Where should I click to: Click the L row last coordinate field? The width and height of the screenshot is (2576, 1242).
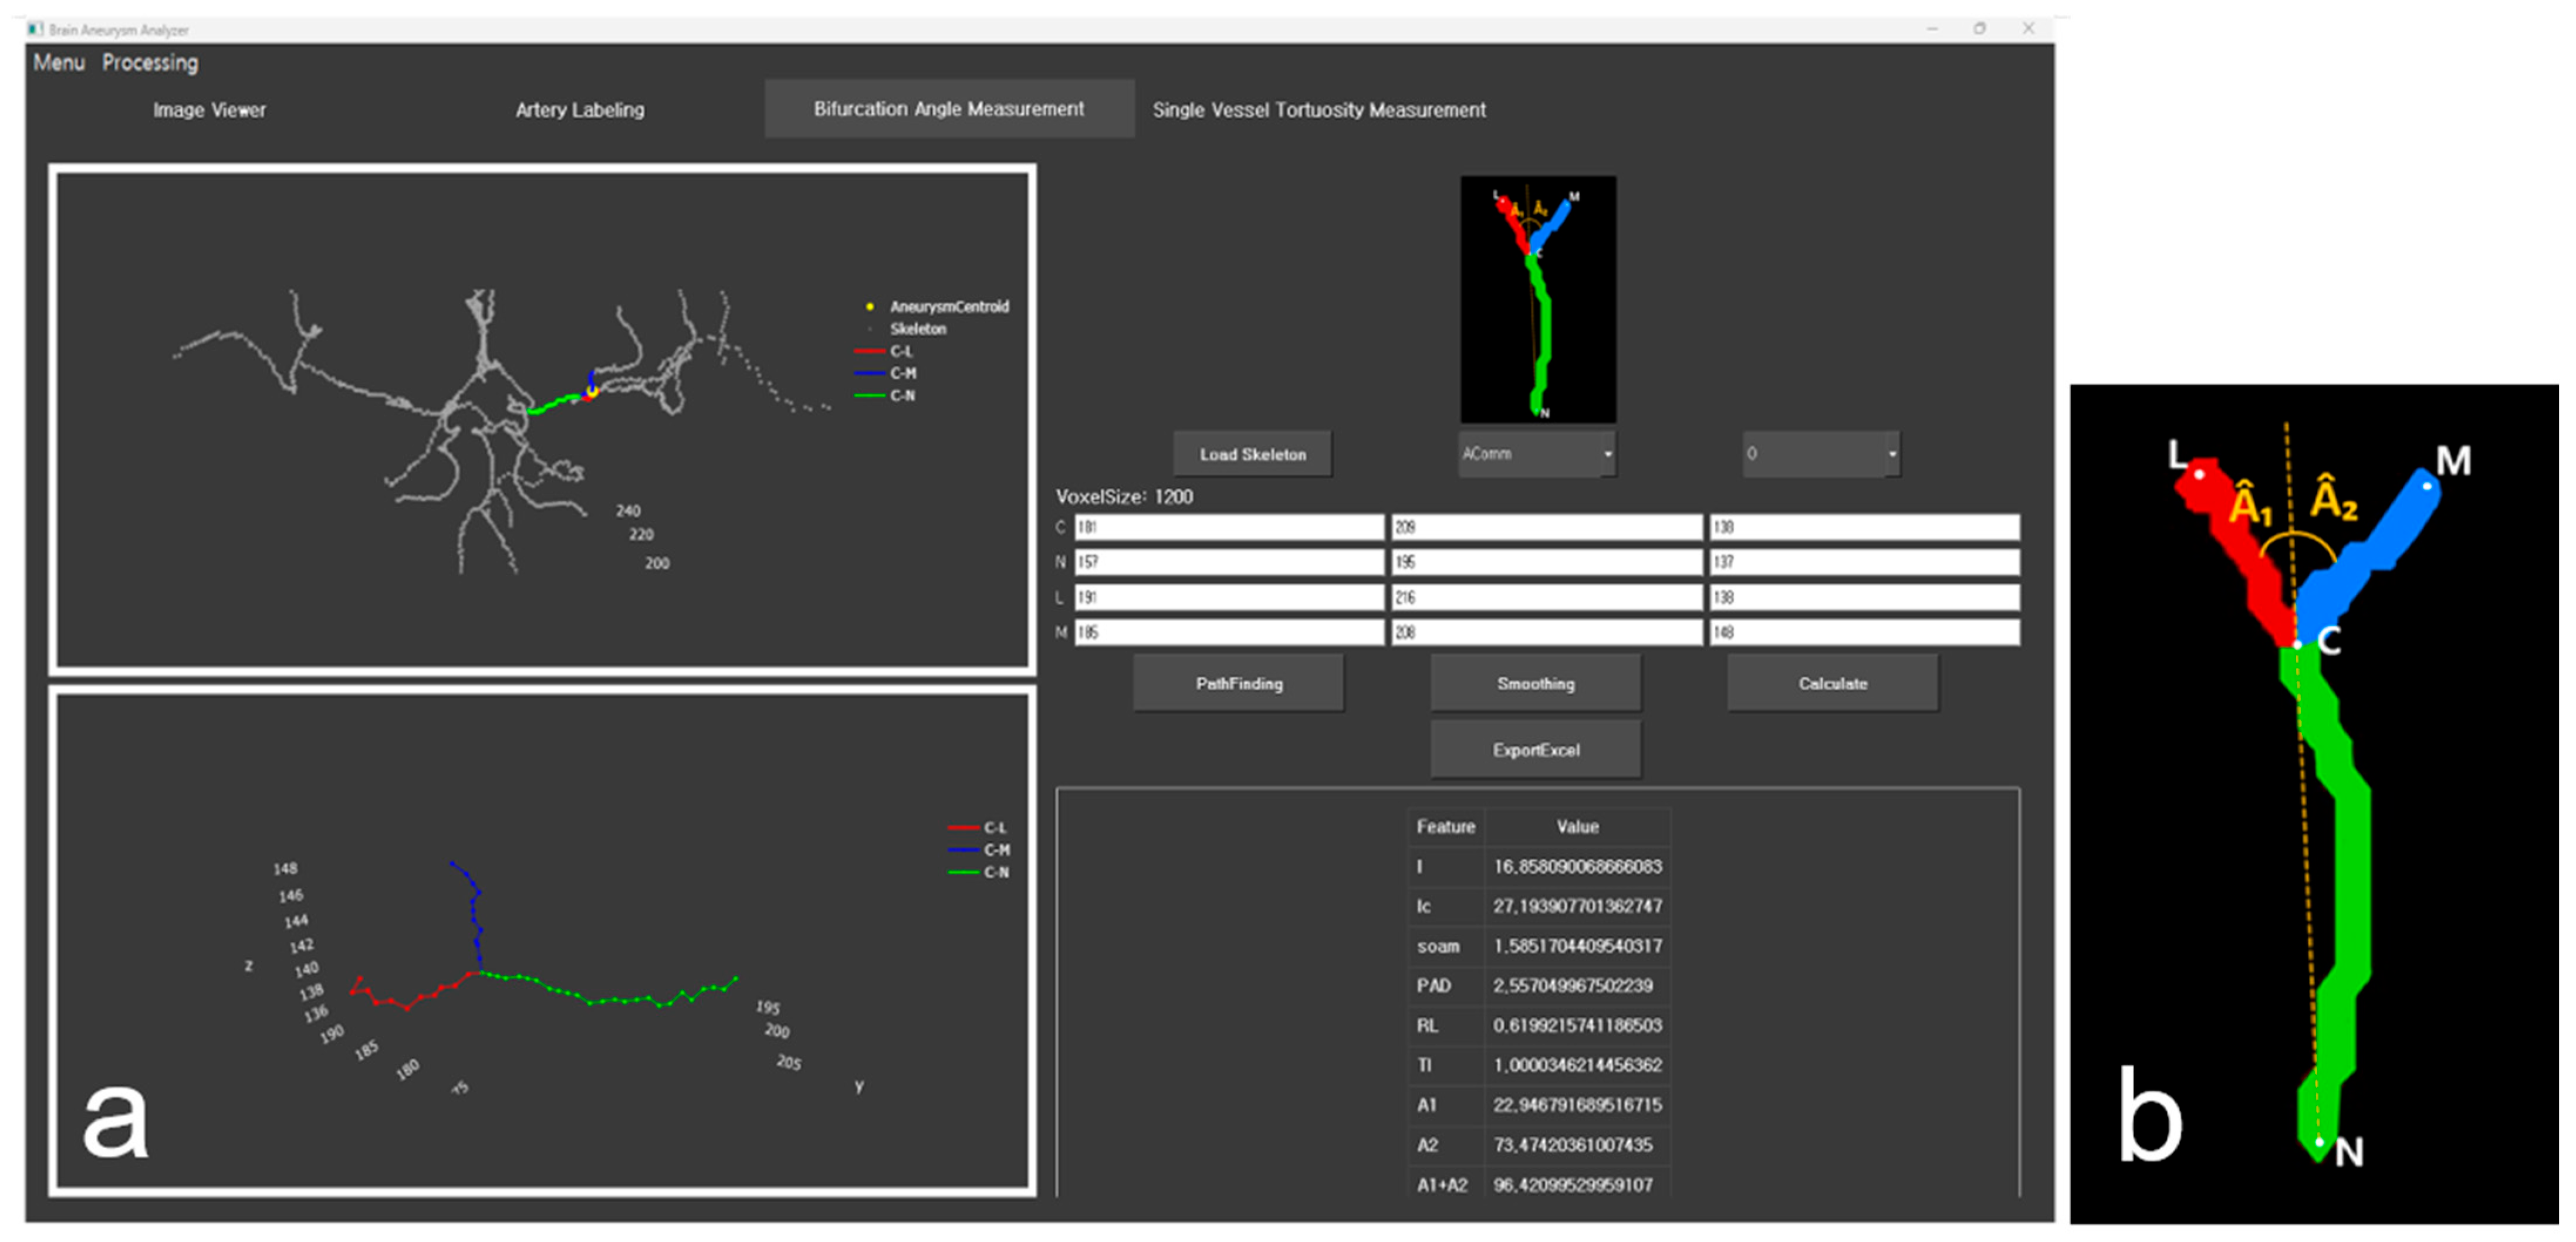[x=1863, y=598]
